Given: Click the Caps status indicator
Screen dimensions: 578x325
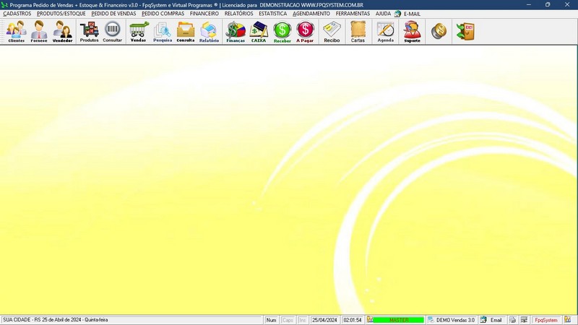Looking at the screenshot, I should (x=288, y=320).
